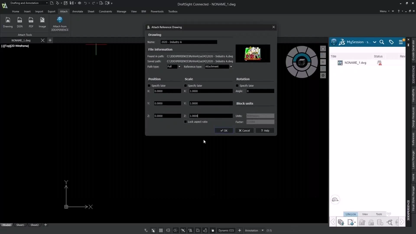Expand the MySession dropdown chevron
This screenshot has height=234, width=416.
(x=374, y=42)
